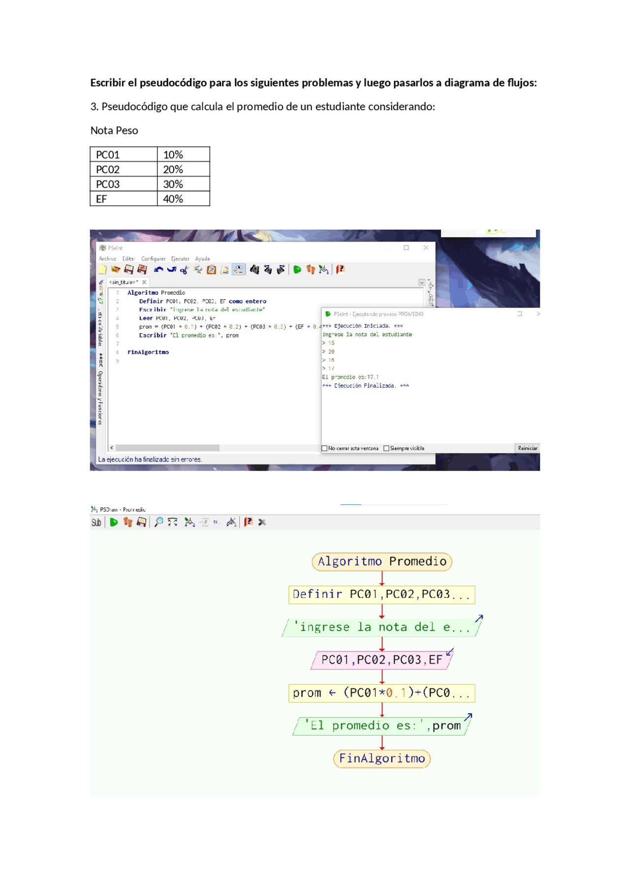Screen dimensions: 630x891
Task: Click 'FinAlgoritmo' keyword in code editor
Action: [148, 352]
